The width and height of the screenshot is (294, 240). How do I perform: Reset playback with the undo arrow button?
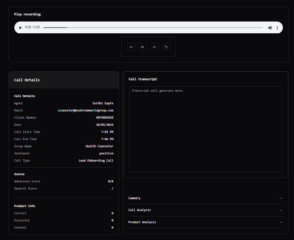[166, 47]
